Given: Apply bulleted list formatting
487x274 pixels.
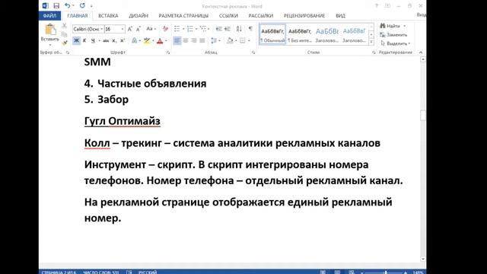Looking at the screenshot, I should click(177, 29).
